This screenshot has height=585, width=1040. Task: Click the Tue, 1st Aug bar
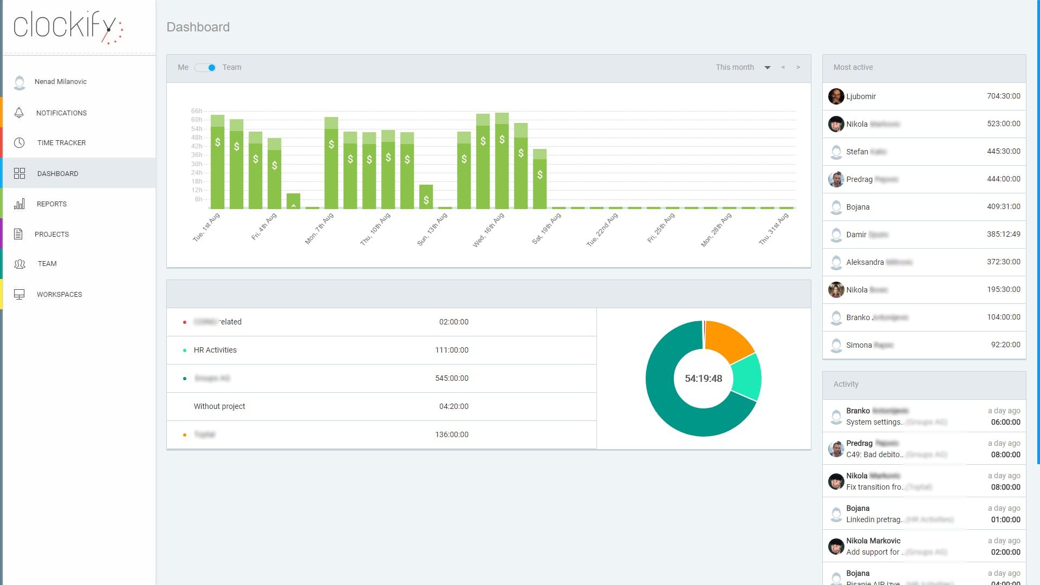[217, 162]
